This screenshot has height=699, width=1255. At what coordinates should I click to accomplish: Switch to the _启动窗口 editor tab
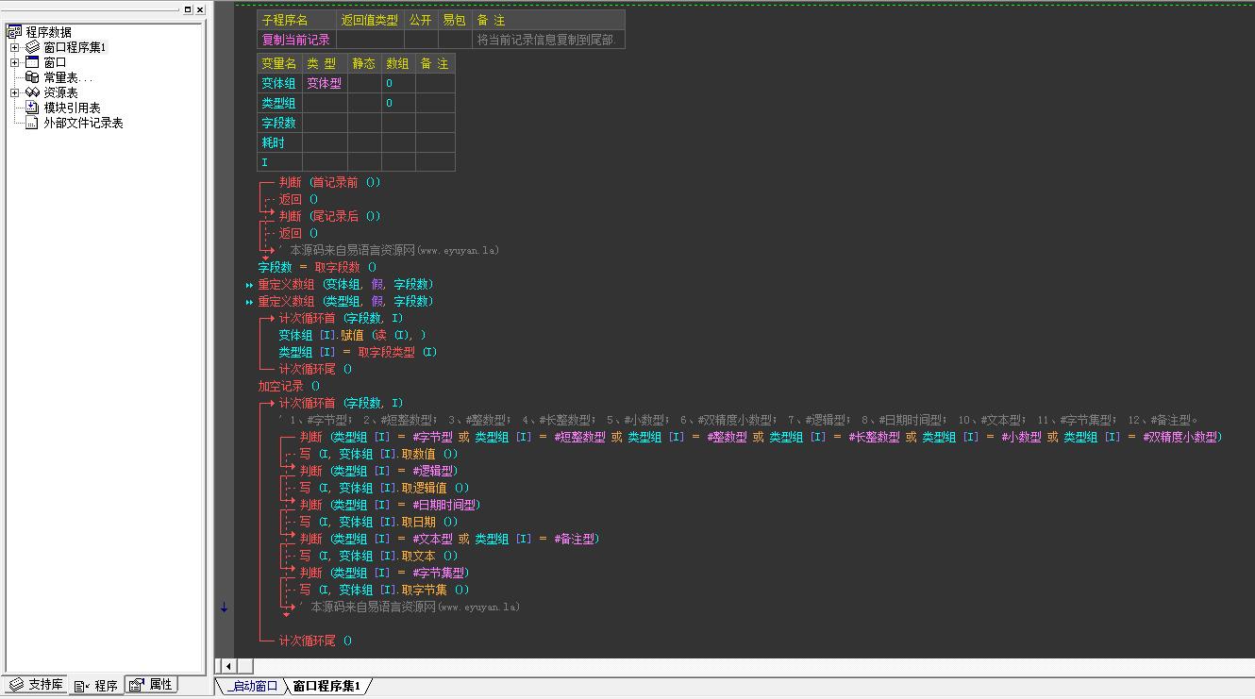[x=251, y=686]
